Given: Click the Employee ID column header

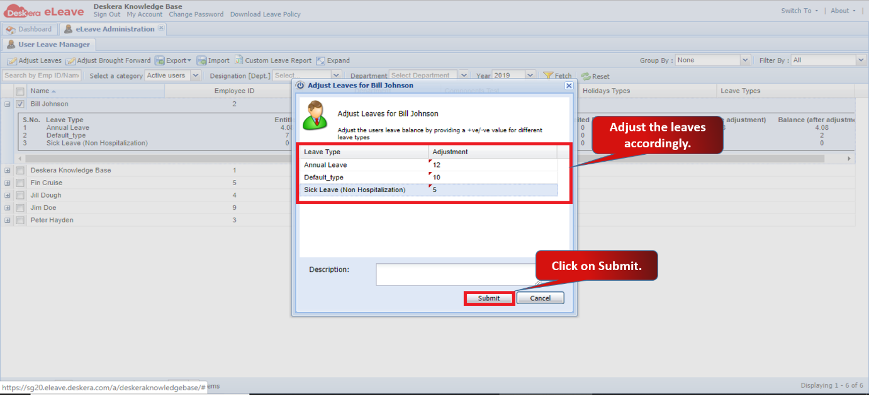Looking at the screenshot, I should click(x=234, y=91).
